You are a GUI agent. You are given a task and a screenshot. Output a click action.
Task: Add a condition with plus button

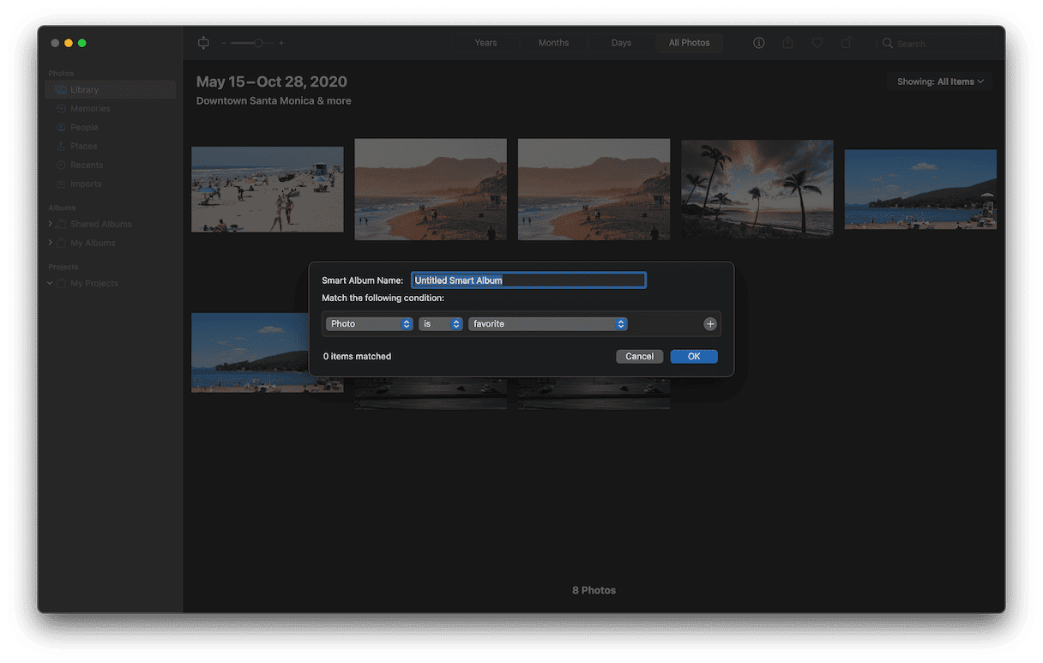click(x=710, y=324)
